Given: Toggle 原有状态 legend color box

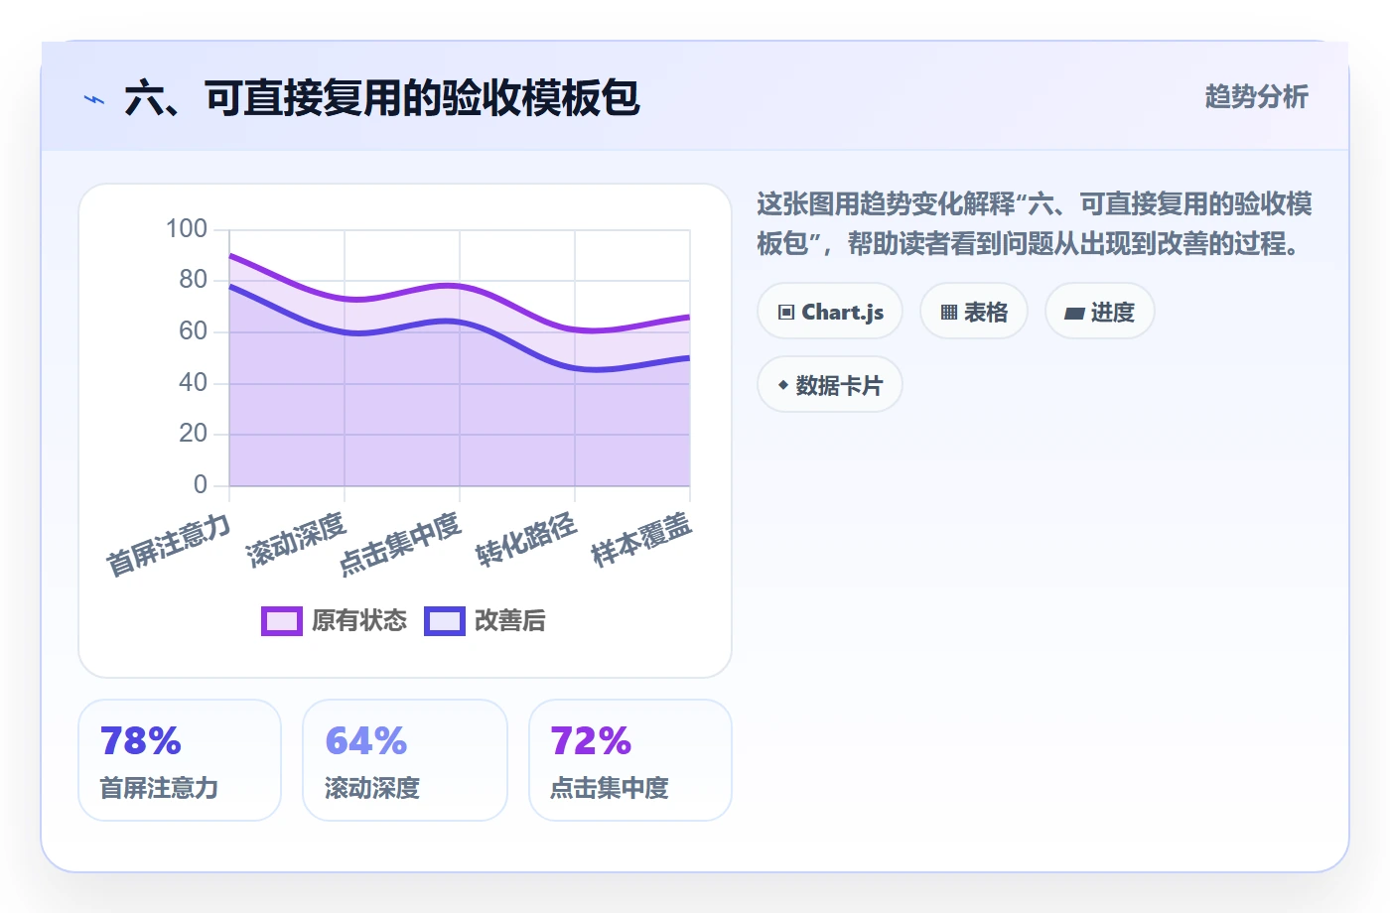Looking at the screenshot, I should 282,621.
